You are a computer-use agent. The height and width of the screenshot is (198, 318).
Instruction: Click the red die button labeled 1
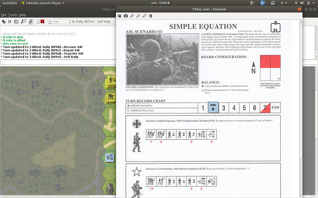(x=42, y=21)
